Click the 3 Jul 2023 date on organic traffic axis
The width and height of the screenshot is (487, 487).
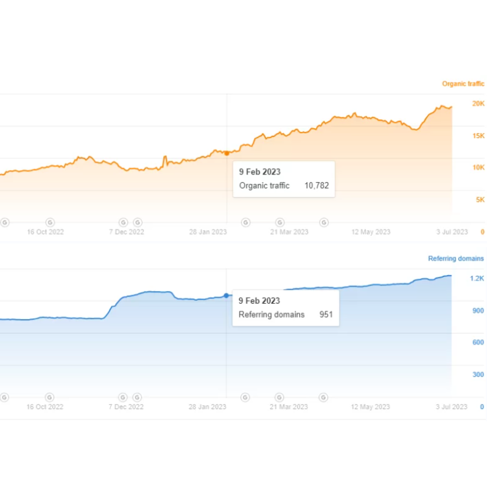[x=452, y=232]
